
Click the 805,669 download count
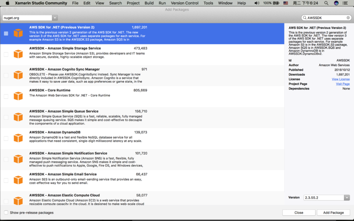(140, 90)
